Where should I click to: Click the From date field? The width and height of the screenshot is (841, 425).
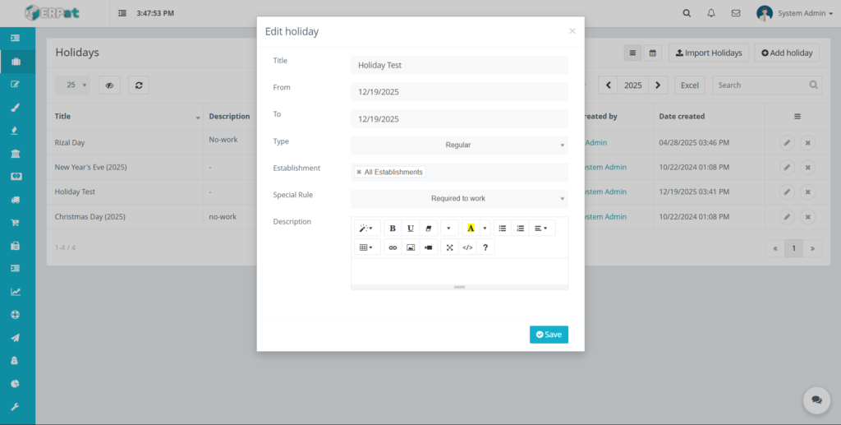[x=460, y=92]
